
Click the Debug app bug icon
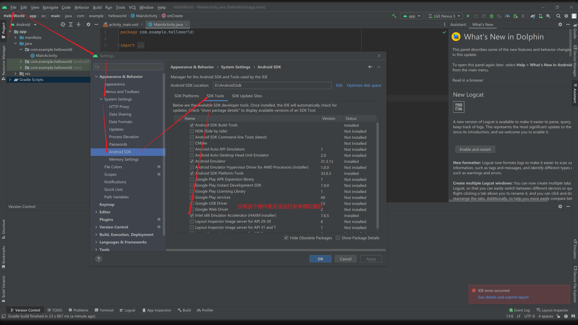[492, 16]
